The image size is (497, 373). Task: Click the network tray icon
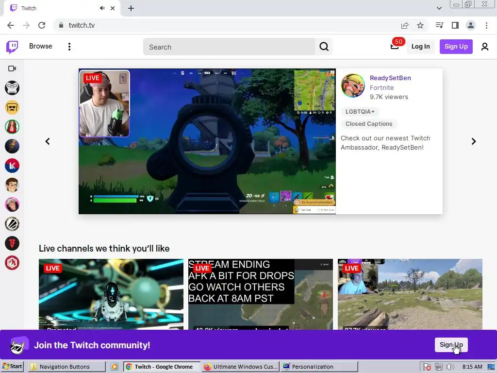[x=438, y=367]
